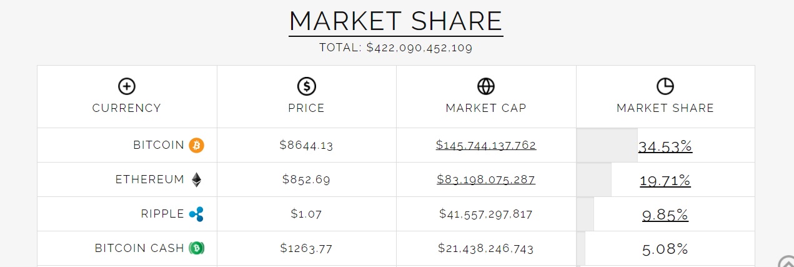
Task: Click Bitcoin's market share progress bar
Action: point(606,145)
